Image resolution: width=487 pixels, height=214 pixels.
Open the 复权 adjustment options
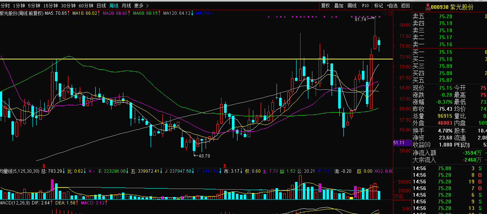click(x=325, y=6)
